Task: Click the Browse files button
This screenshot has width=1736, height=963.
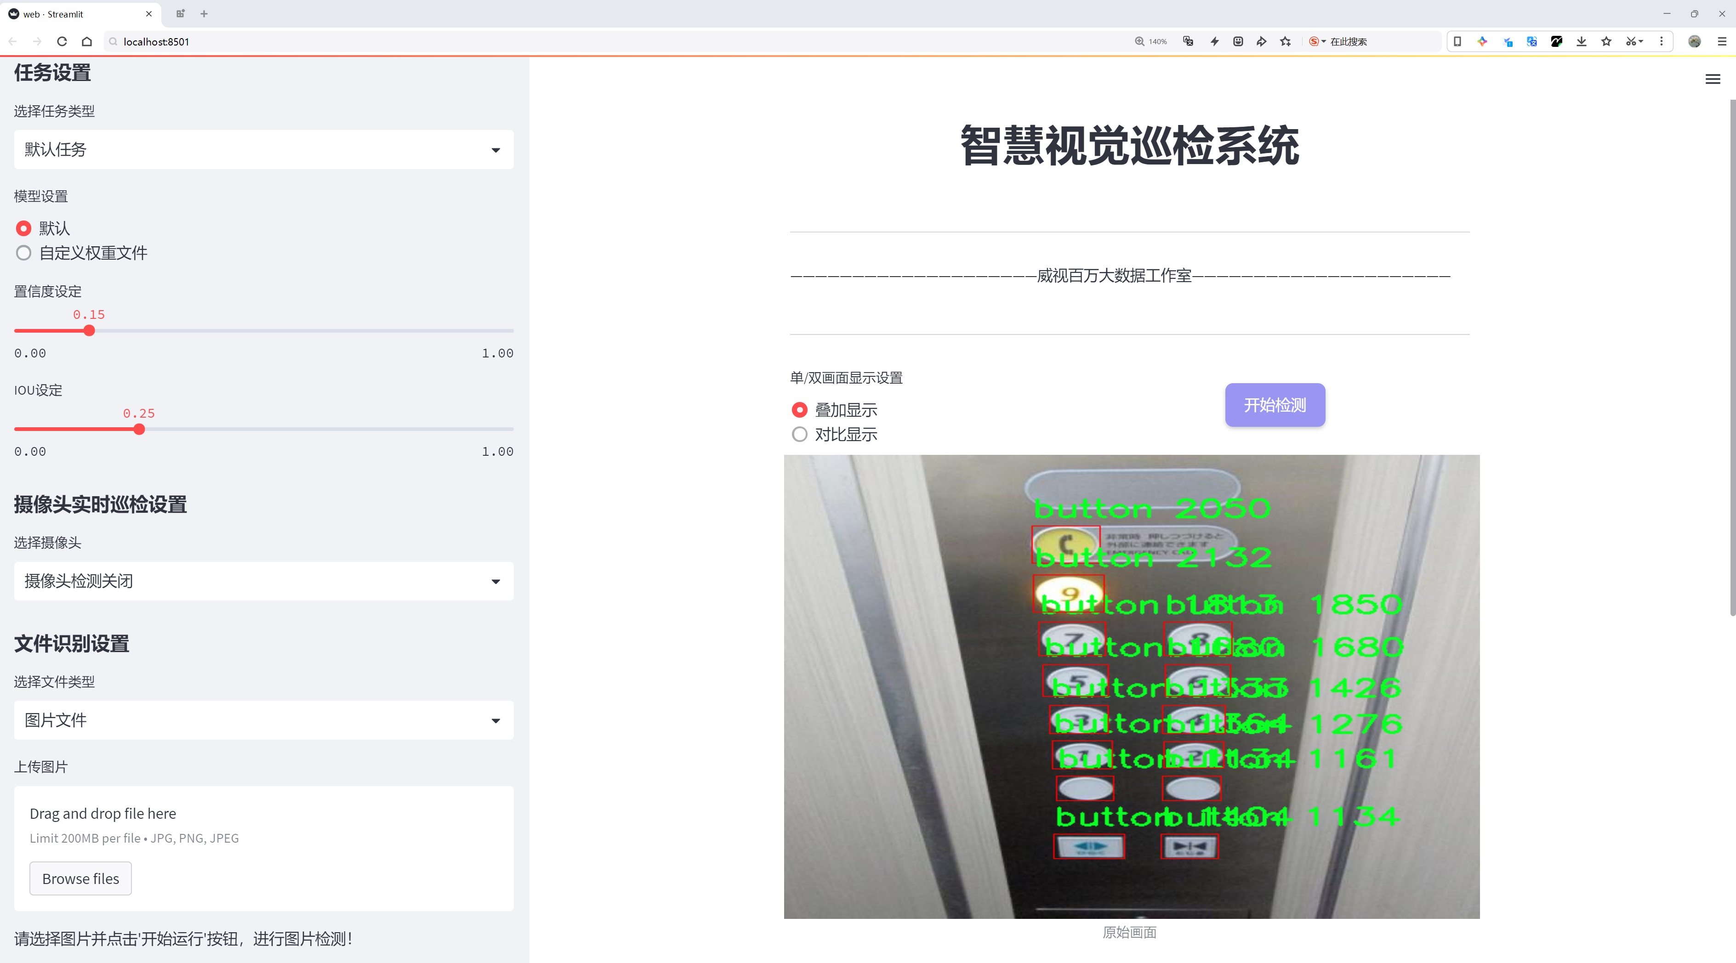Action: point(80,879)
